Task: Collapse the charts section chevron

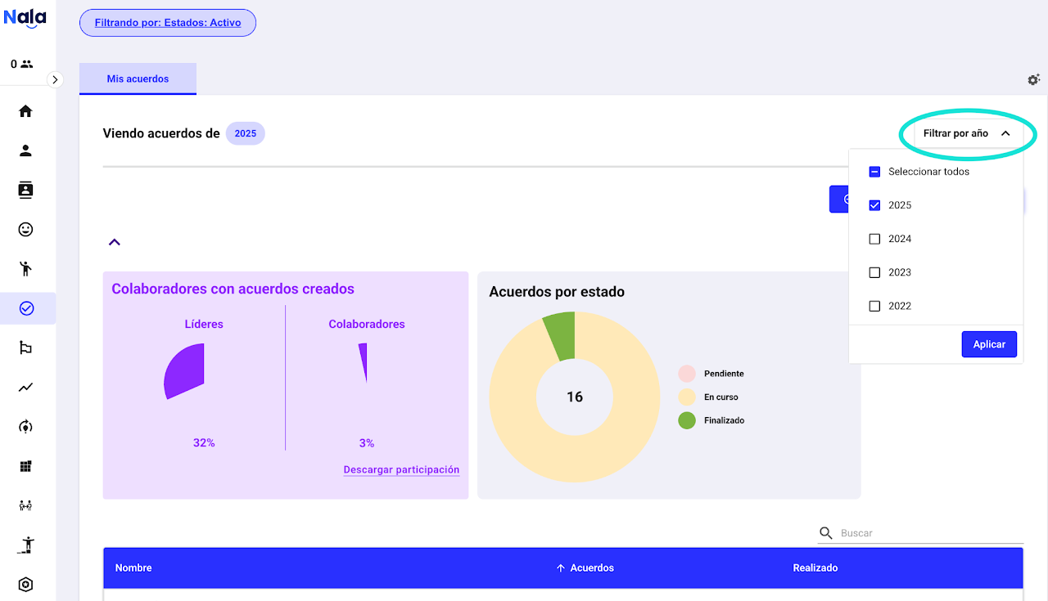Action: (x=115, y=242)
